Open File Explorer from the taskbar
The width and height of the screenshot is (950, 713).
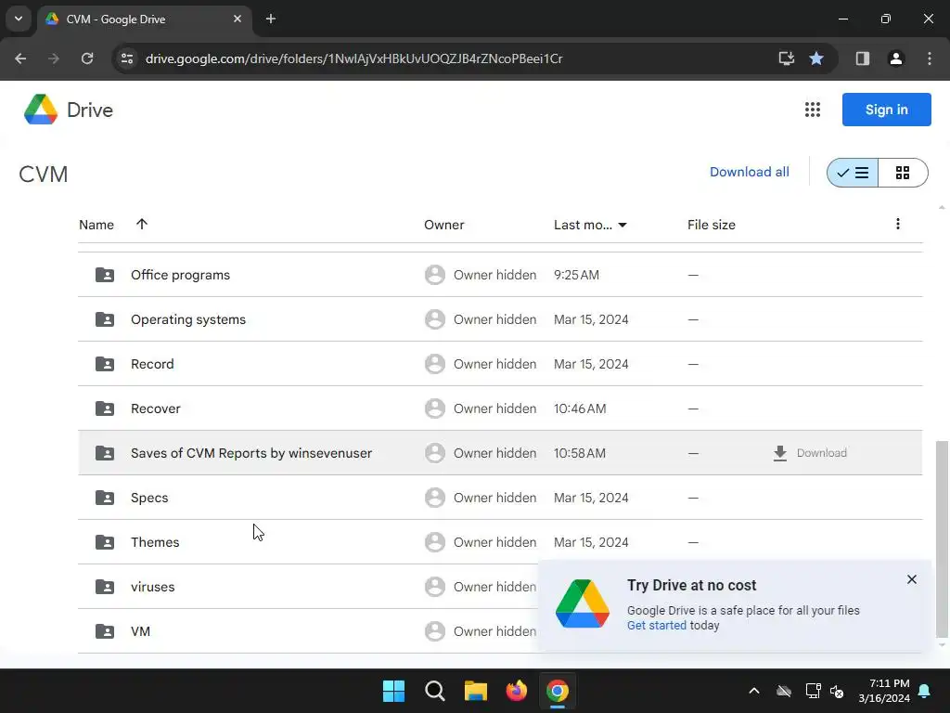(476, 691)
